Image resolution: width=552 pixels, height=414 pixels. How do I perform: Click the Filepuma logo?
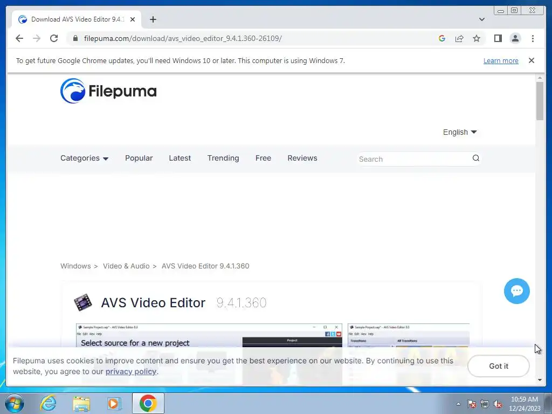[x=108, y=91]
